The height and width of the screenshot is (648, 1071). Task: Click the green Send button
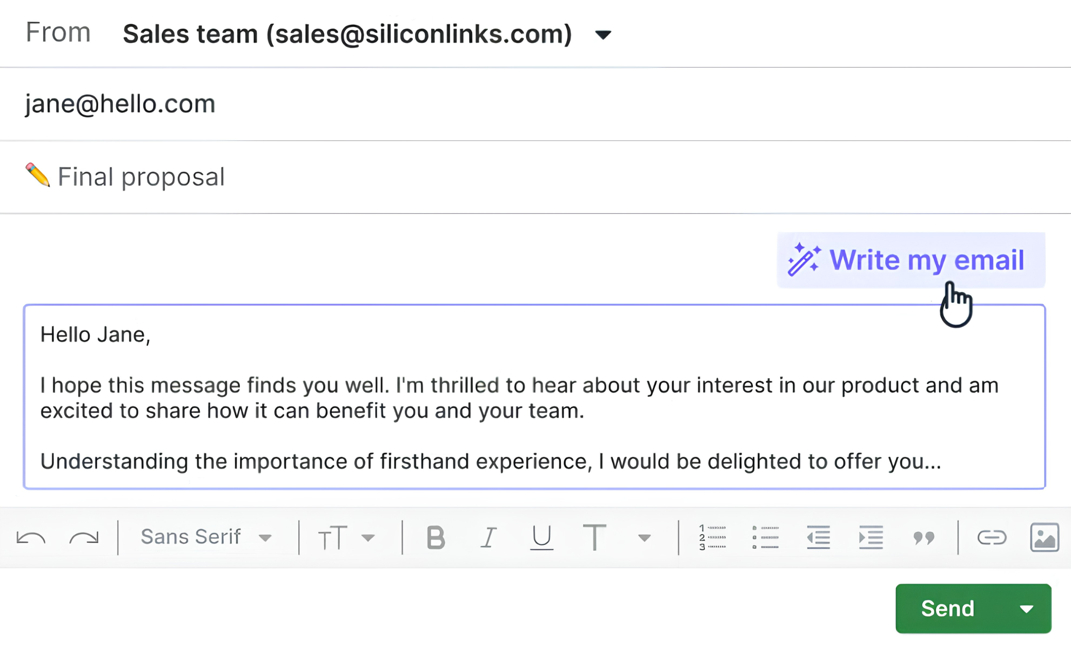point(948,609)
